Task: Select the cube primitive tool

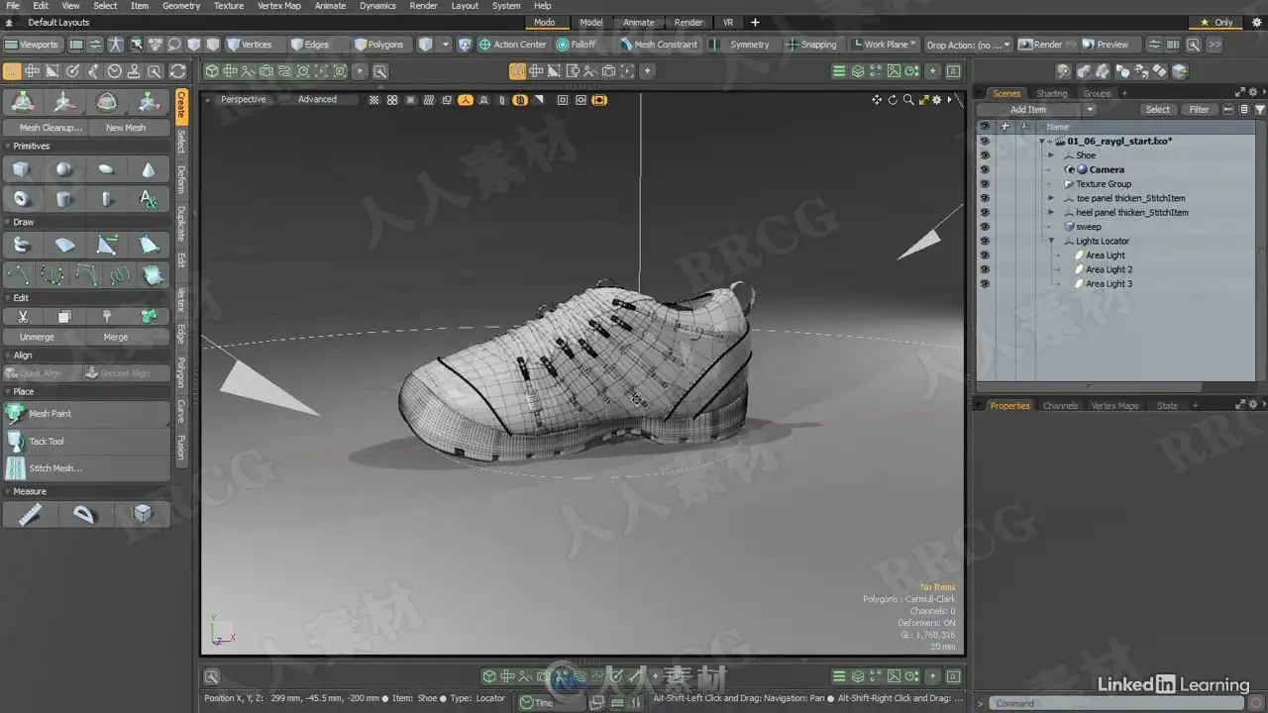Action: click(22, 169)
